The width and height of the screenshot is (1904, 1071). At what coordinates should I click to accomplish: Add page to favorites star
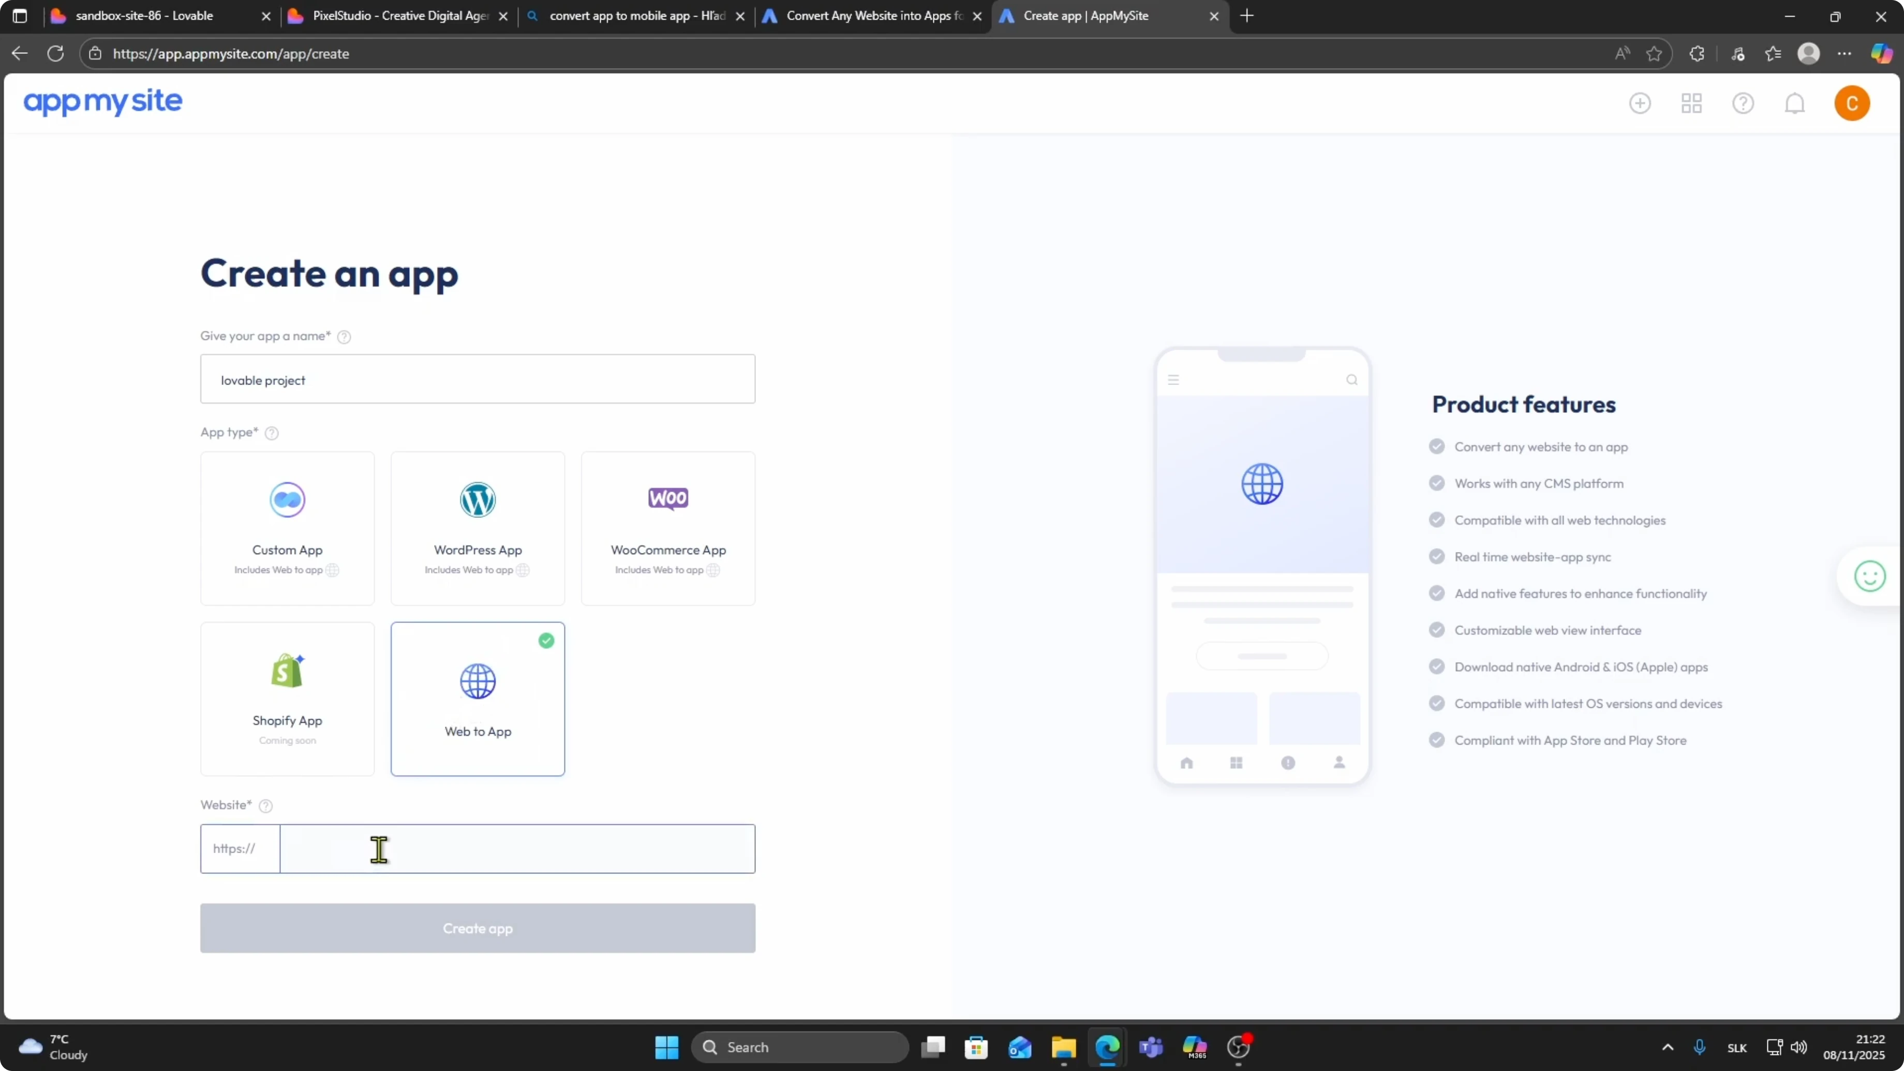[x=1654, y=53]
